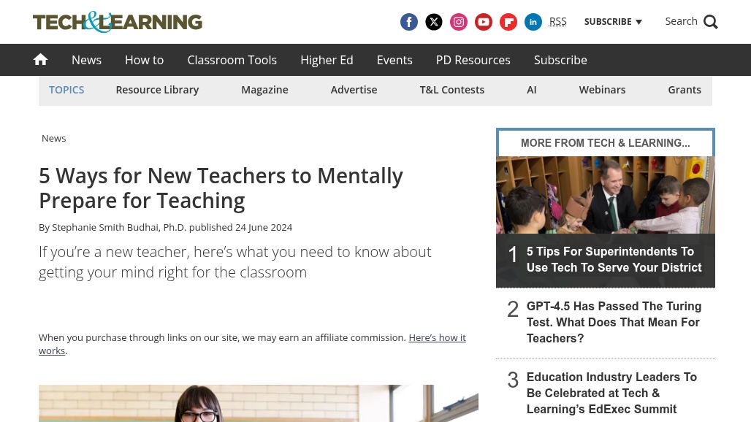
Task: Click the "MORE FROM TECH & LEARNING..." heading
Action: (x=606, y=143)
